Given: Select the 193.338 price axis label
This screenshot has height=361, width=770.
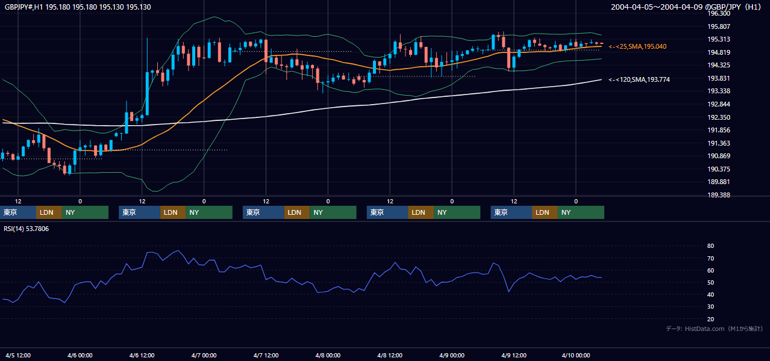Looking at the screenshot, I should [719, 91].
